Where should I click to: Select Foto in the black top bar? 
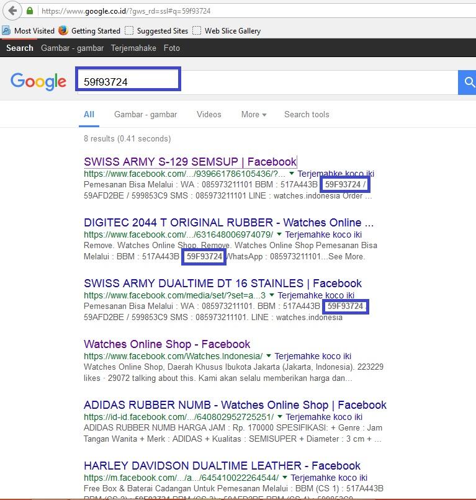[172, 48]
